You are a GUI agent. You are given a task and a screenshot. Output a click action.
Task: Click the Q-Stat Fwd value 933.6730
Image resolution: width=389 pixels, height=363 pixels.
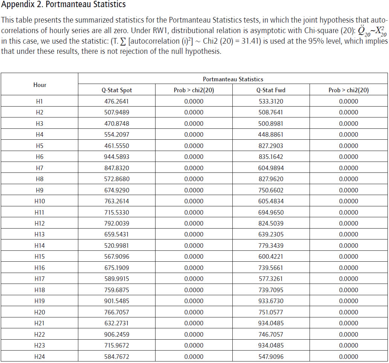pos(271,301)
